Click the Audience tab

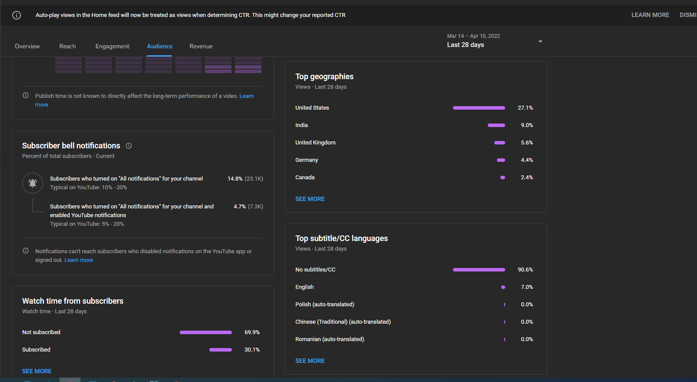pyautogui.click(x=160, y=46)
